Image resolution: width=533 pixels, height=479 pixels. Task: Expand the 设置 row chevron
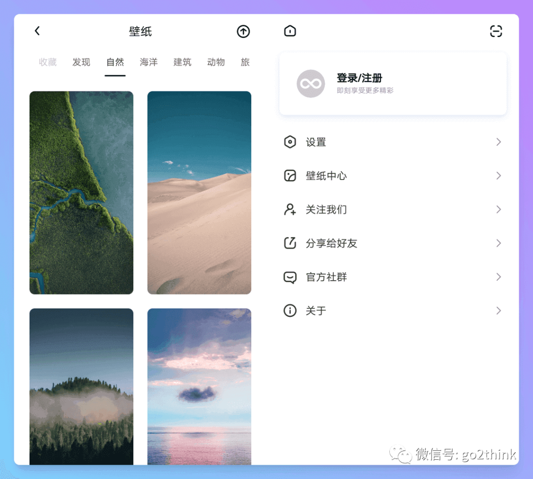[498, 142]
